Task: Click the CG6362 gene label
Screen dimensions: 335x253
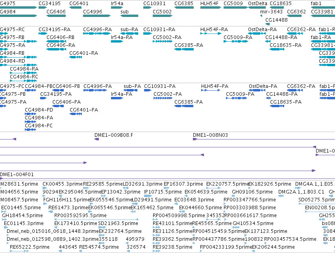Action: [x=296, y=11]
